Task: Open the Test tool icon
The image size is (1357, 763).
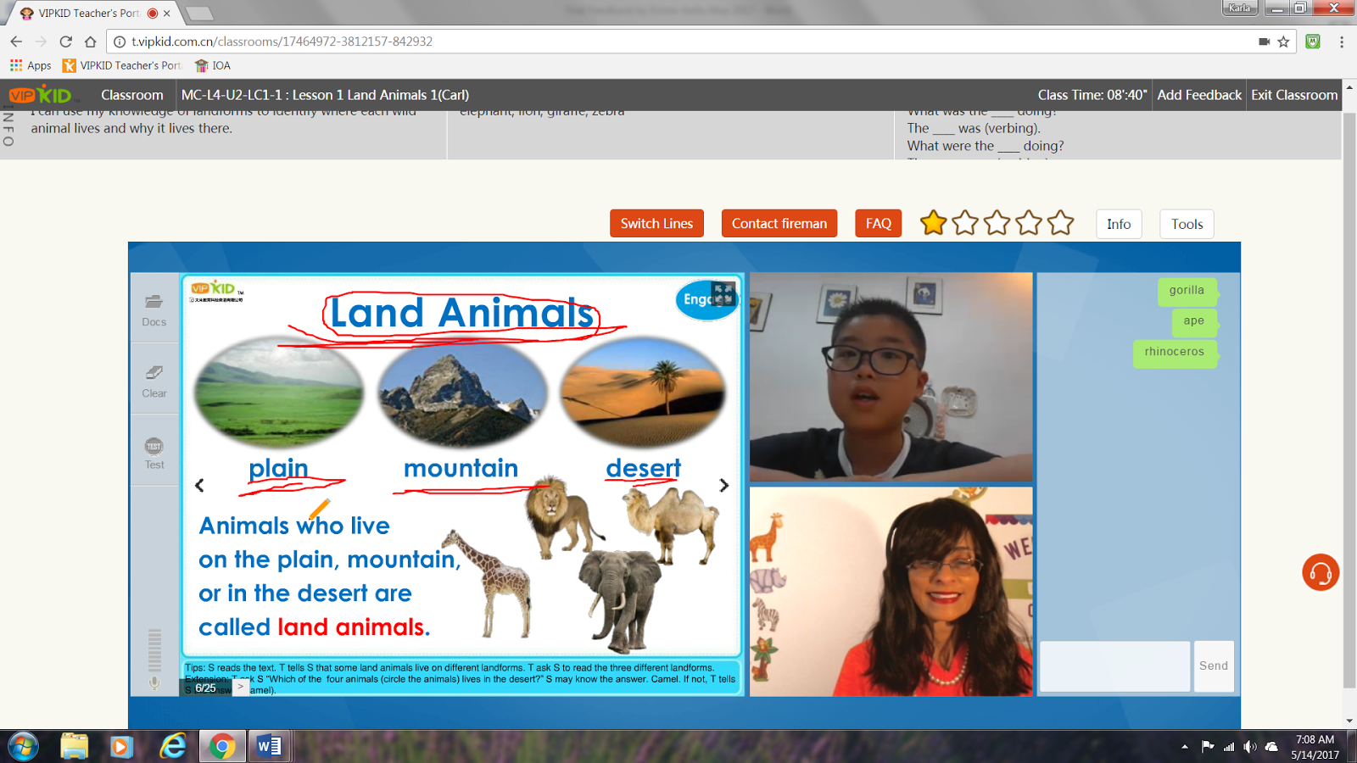Action: (x=154, y=446)
